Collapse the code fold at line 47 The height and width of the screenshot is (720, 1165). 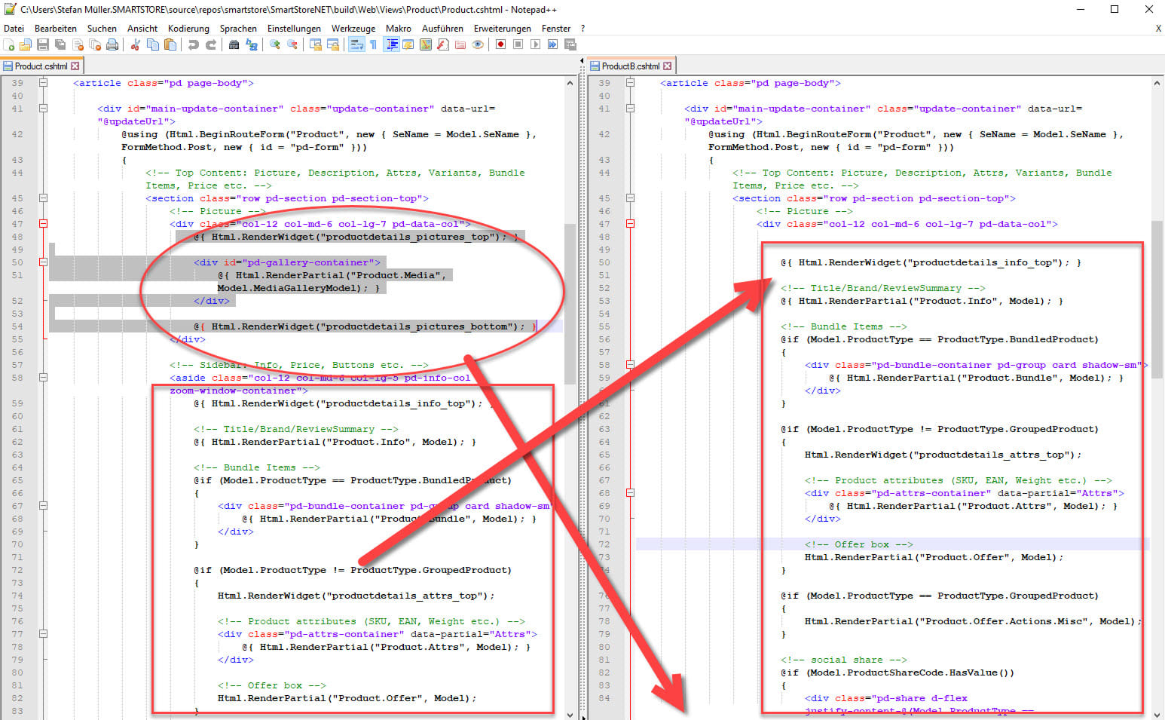pos(43,223)
